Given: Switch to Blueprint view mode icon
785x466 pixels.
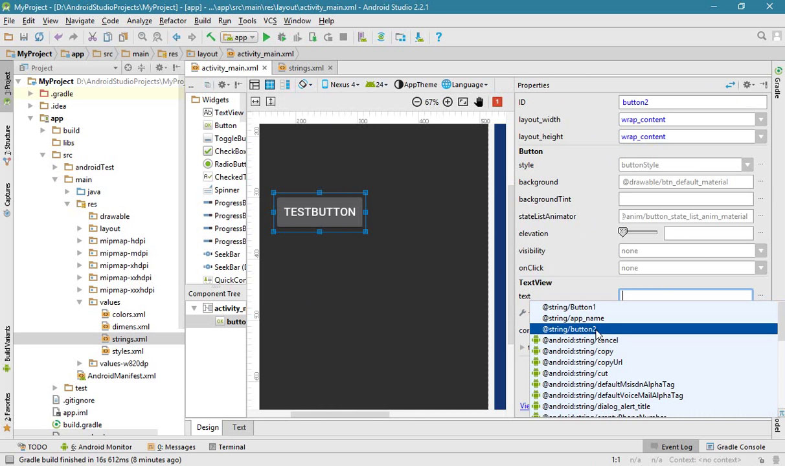Looking at the screenshot, I should coord(269,85).
